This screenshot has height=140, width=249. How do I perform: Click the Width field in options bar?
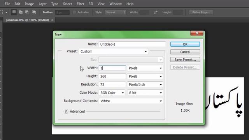click(x=144, y=12)
